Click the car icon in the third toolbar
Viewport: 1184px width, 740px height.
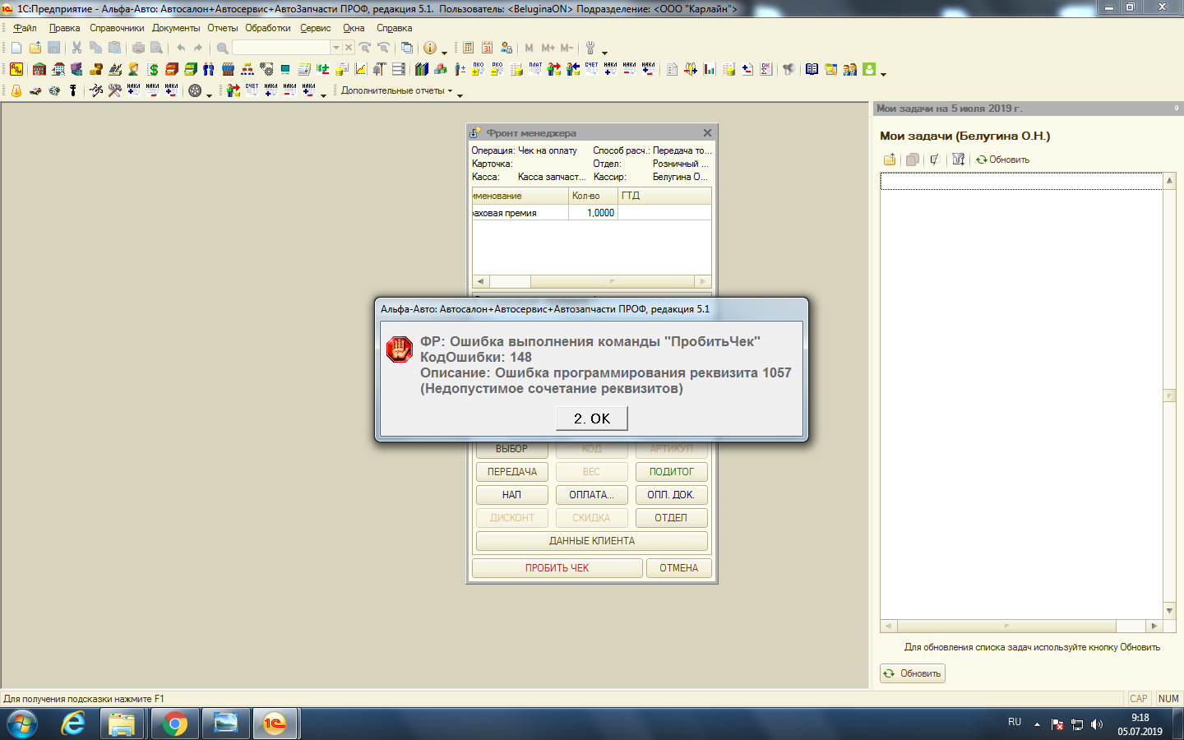[x=35, y=90]
